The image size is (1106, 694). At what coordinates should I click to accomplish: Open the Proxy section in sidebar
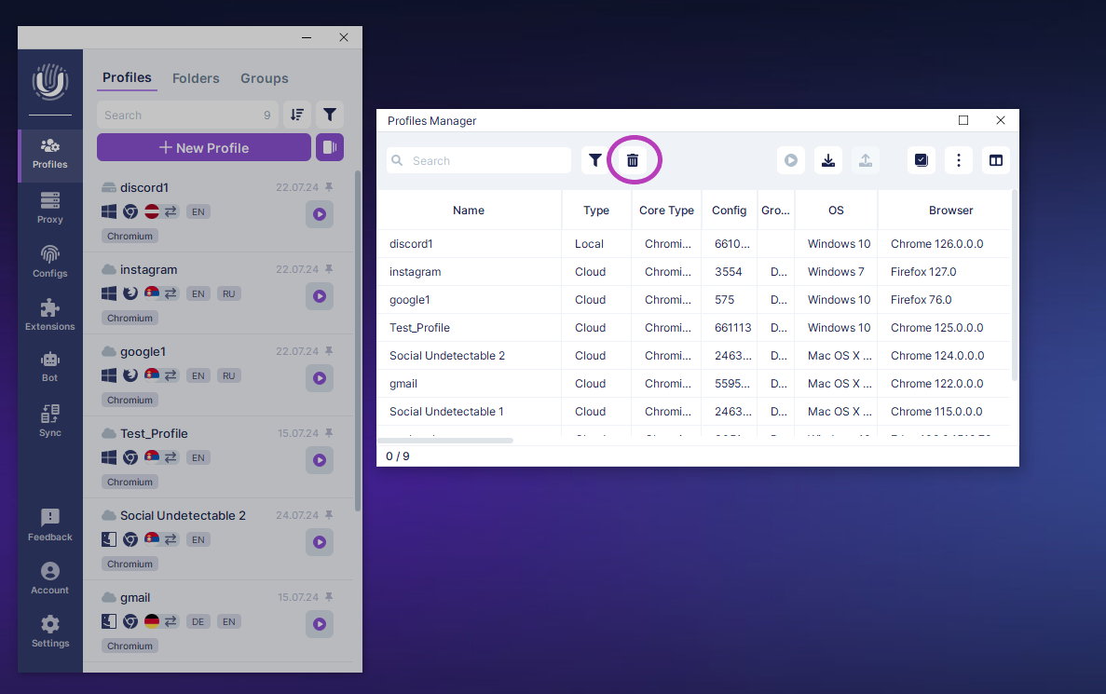[50, 208]
